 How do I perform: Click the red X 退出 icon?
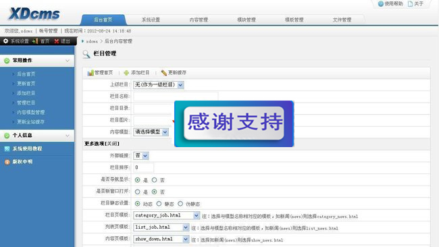(57, 41)
